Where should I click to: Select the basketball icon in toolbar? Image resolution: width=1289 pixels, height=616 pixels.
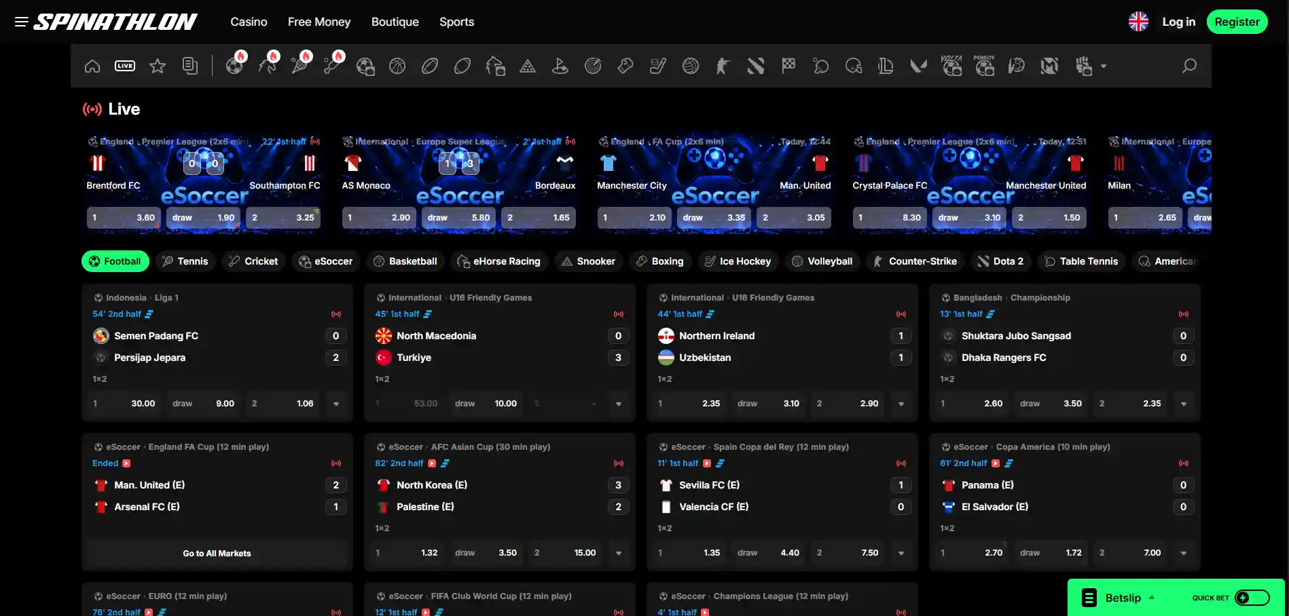397,66
